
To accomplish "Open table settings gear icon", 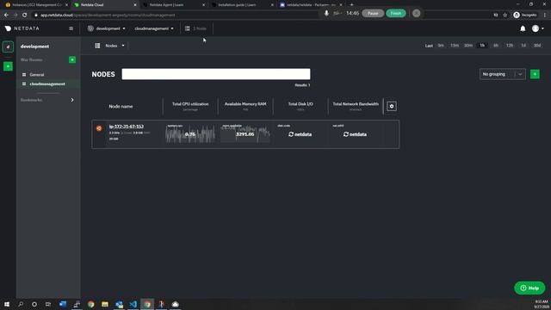I will click(392, 106).
